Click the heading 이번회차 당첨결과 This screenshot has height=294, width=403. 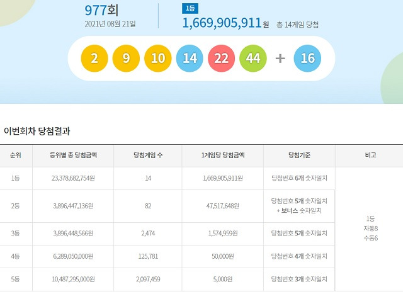coord(37,131)
